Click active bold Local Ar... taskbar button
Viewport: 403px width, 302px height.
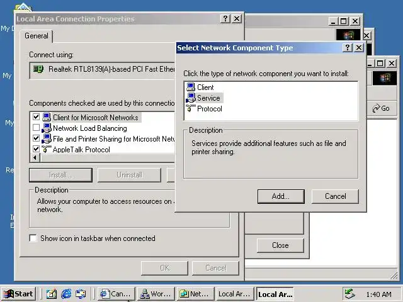point(275,294)
